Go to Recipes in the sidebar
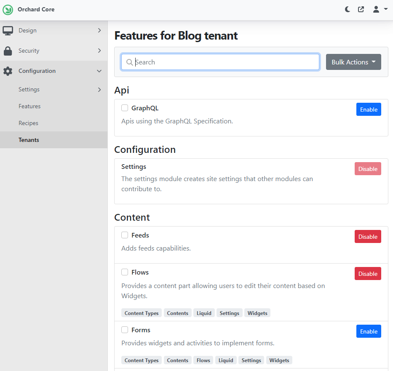The image size is (393, 371). [x=53, y=123]
